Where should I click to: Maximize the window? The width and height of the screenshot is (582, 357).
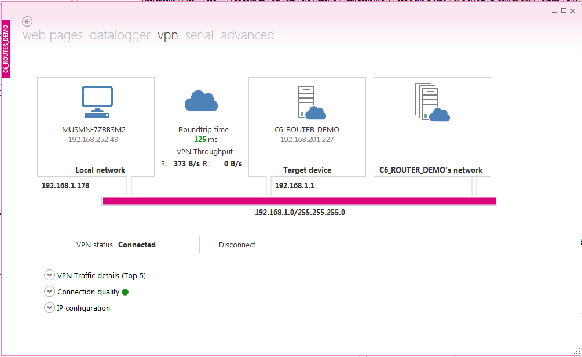[x=563, y=11]
